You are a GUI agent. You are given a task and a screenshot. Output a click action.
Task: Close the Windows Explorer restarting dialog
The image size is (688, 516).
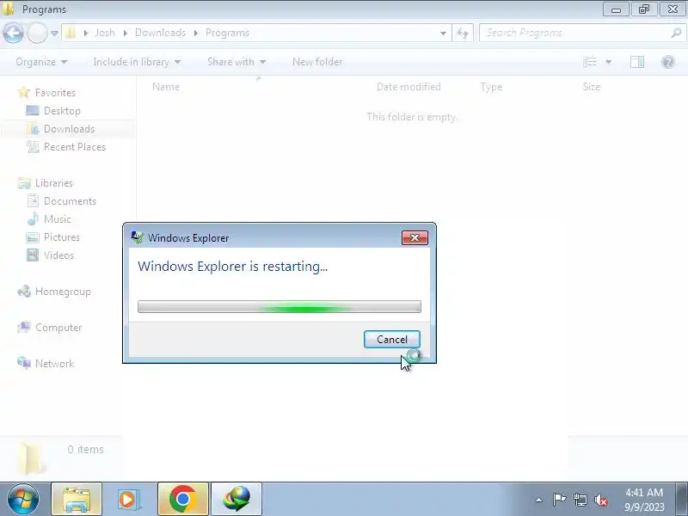click(x=415, y=237)
